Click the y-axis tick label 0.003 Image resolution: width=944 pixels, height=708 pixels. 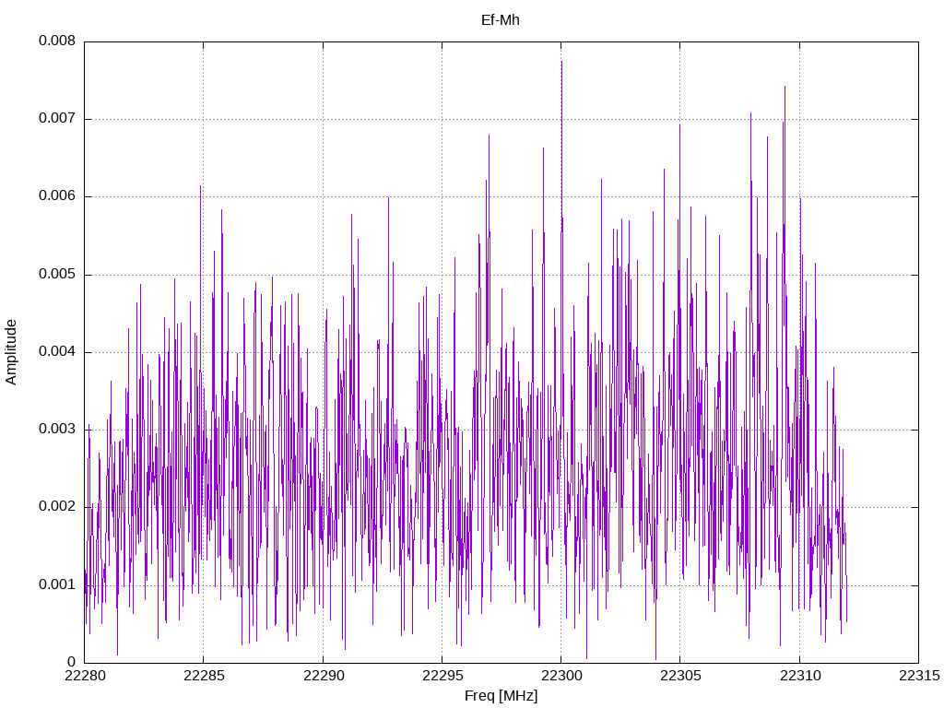tap(57, 430)
